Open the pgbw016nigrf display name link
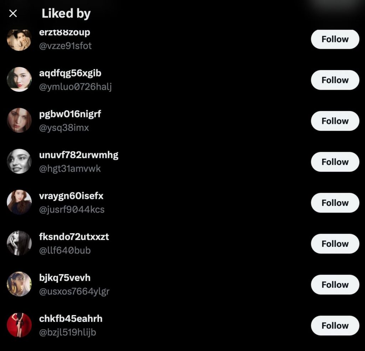Viewport: 365px width, 351px height. 70,114
